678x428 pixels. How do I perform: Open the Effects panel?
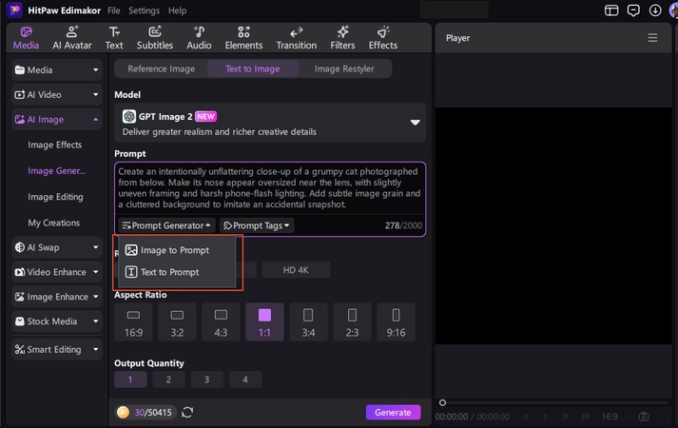pyautogui.click(x=382, y=38)
